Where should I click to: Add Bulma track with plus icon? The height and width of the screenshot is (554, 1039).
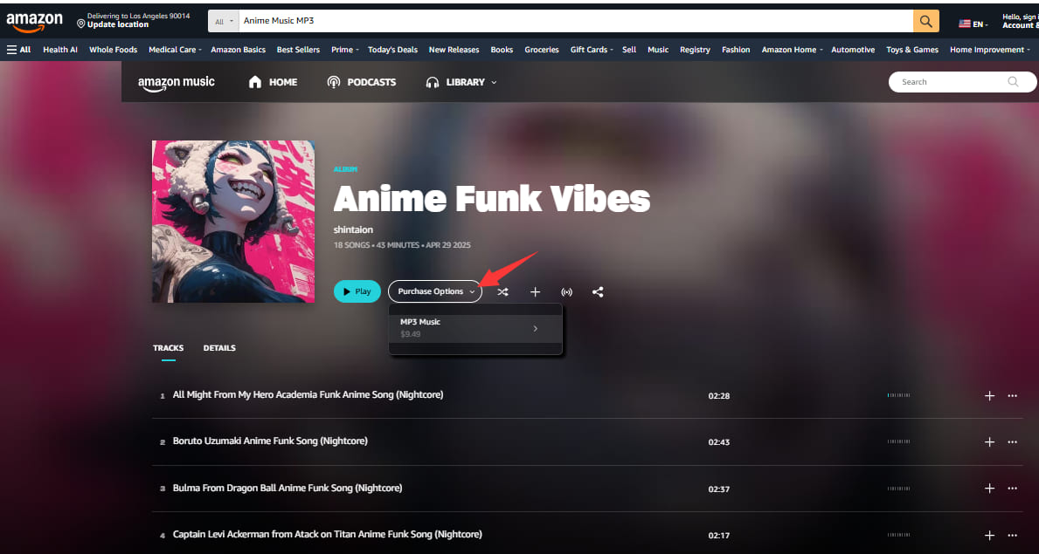989,489
